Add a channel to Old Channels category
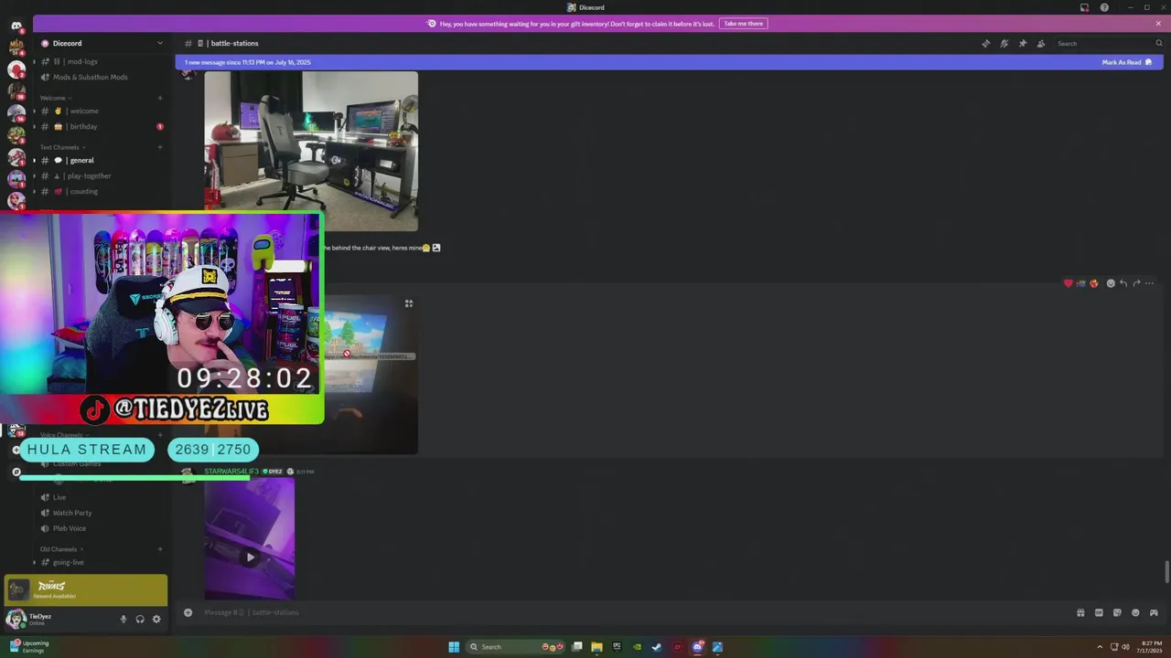Viewport: 1171px width, 658px height. (x=160, y=549)
